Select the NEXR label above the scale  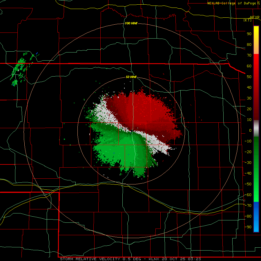point(255,17)
